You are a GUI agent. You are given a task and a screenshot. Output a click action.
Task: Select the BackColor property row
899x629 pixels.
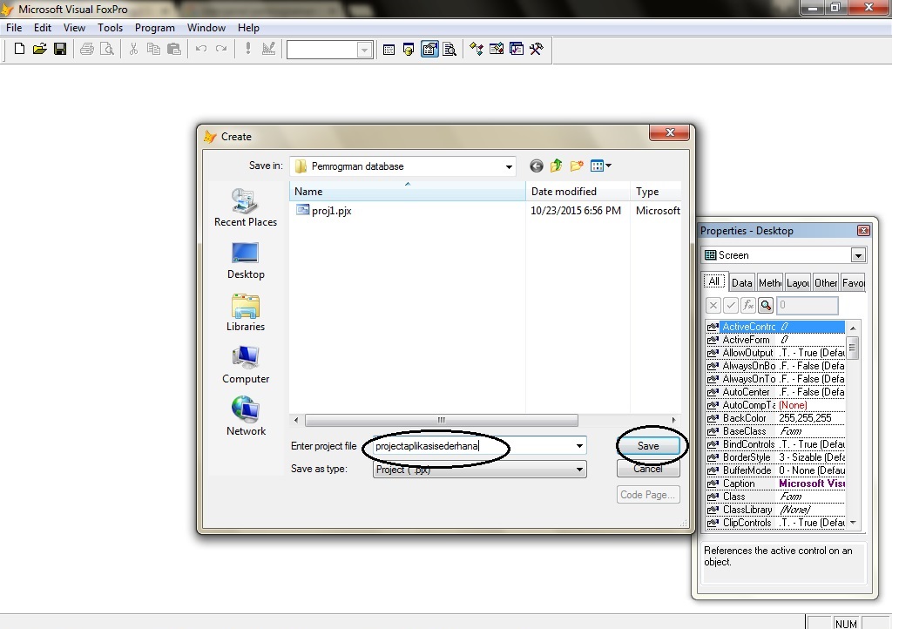pos(775,418)
